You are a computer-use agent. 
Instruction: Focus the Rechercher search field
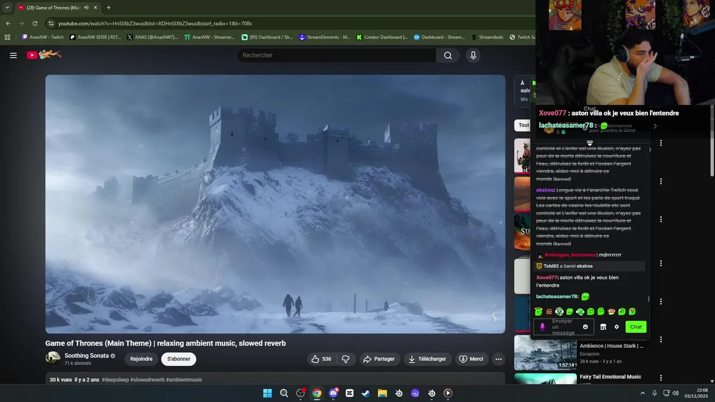tap(337, 55)
